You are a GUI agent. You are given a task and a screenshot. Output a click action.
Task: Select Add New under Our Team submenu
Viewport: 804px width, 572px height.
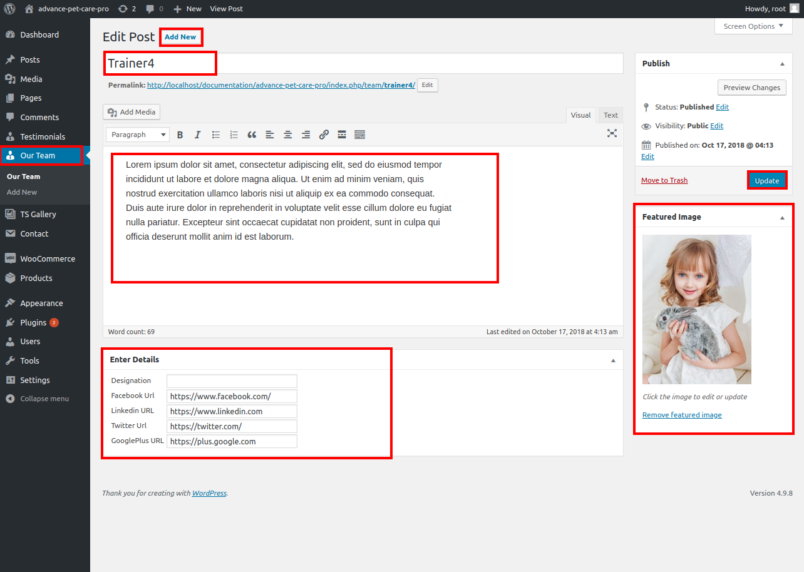tap(22, 192)
